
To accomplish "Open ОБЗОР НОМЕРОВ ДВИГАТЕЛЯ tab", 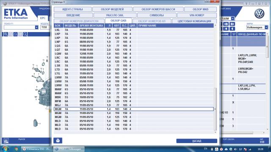I will click(x=79, y=21).
